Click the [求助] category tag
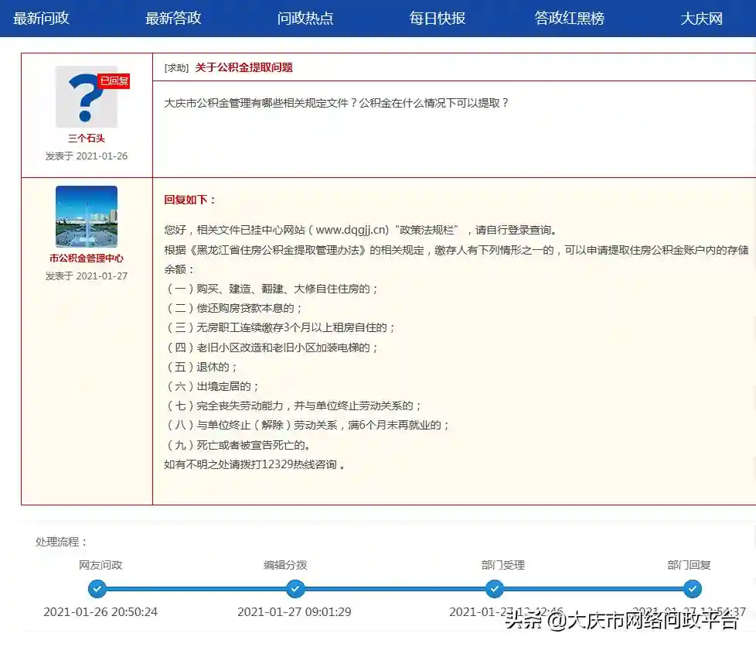Image resolution: width=756 pixels, height=647 pixels. 176,68
